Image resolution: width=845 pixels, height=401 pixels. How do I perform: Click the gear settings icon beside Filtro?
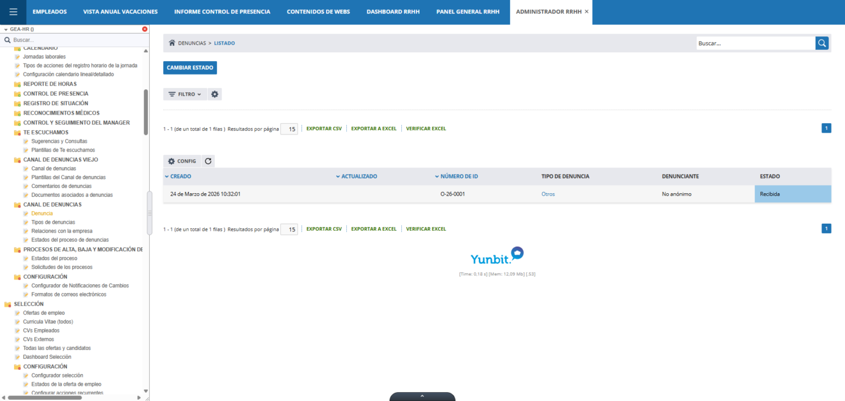(215, 94)
